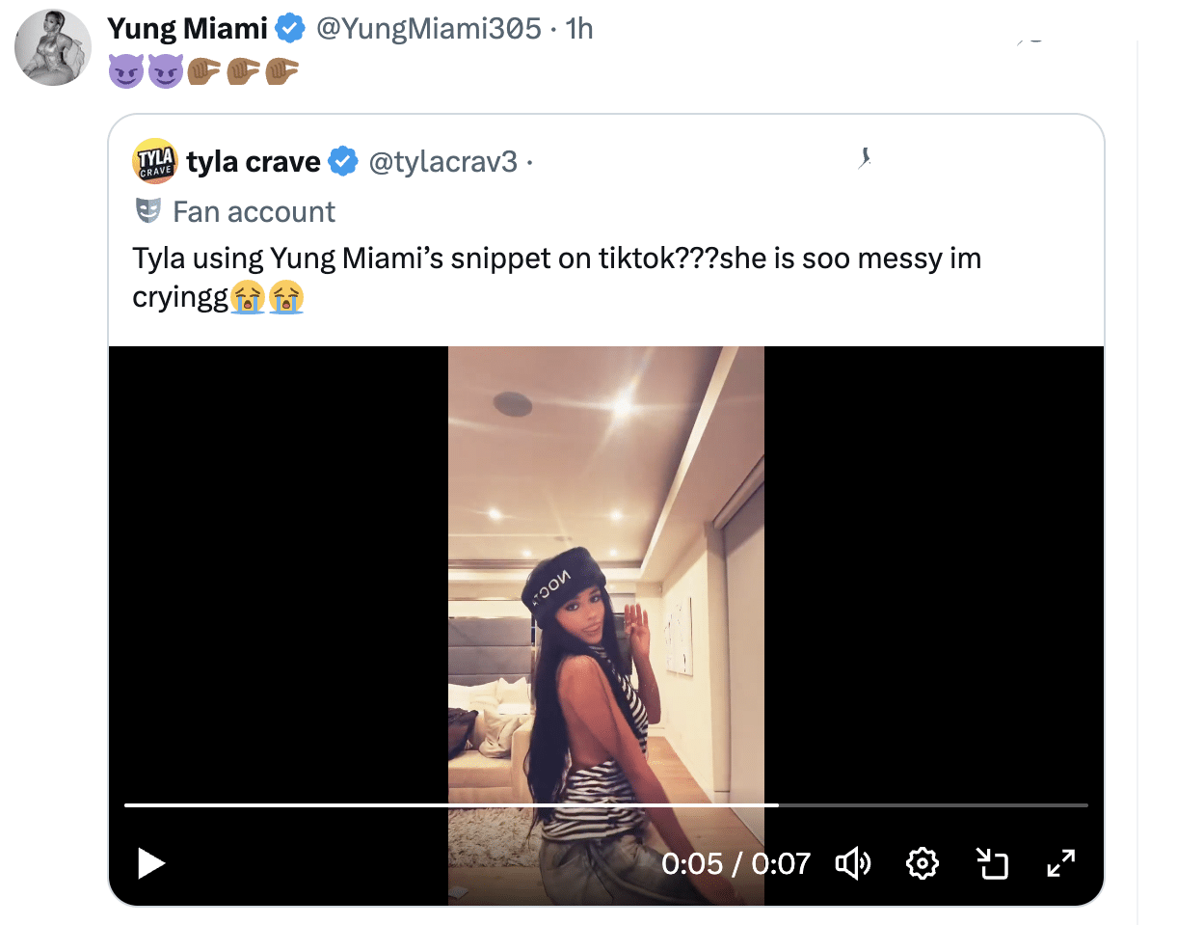Click the Fan account label text
Image resolution: width=1177 pixels, height=925 pixels.
[x=254, y=211]
